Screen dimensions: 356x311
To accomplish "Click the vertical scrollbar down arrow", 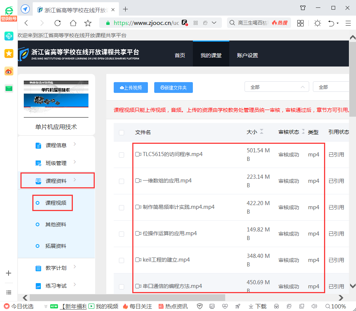I will click(x=353, y=286).
